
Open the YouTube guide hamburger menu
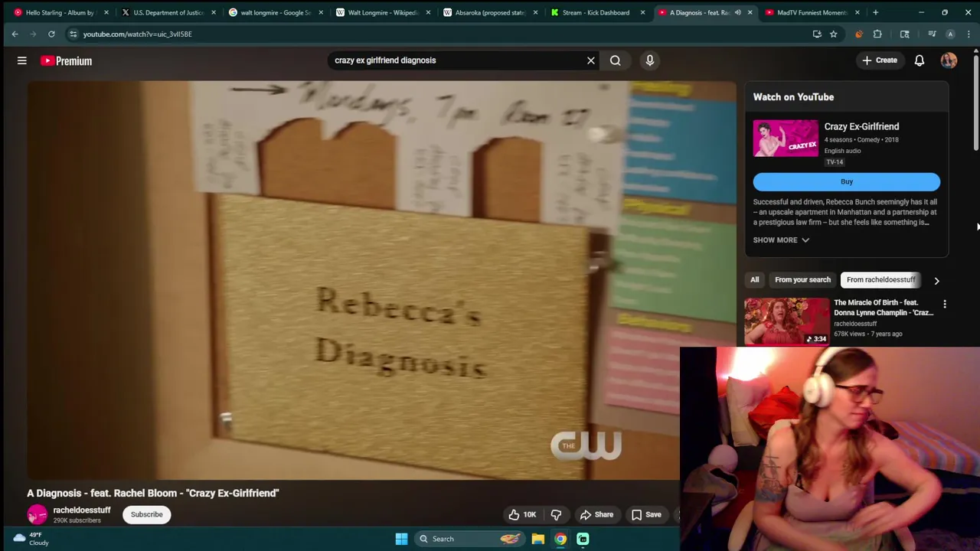pyautogui.click(x=21, y=60)
